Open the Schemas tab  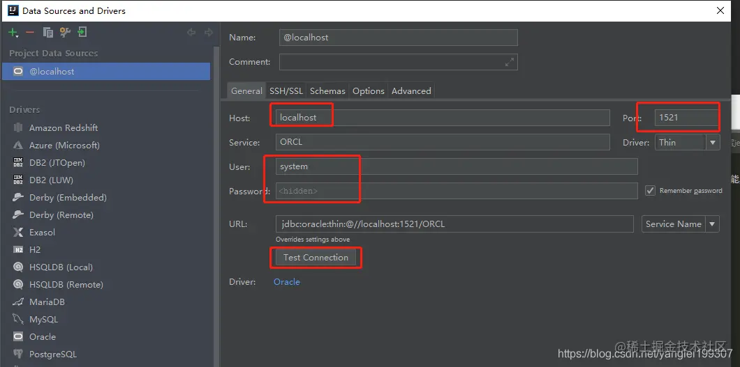click(x=327, y=91)
